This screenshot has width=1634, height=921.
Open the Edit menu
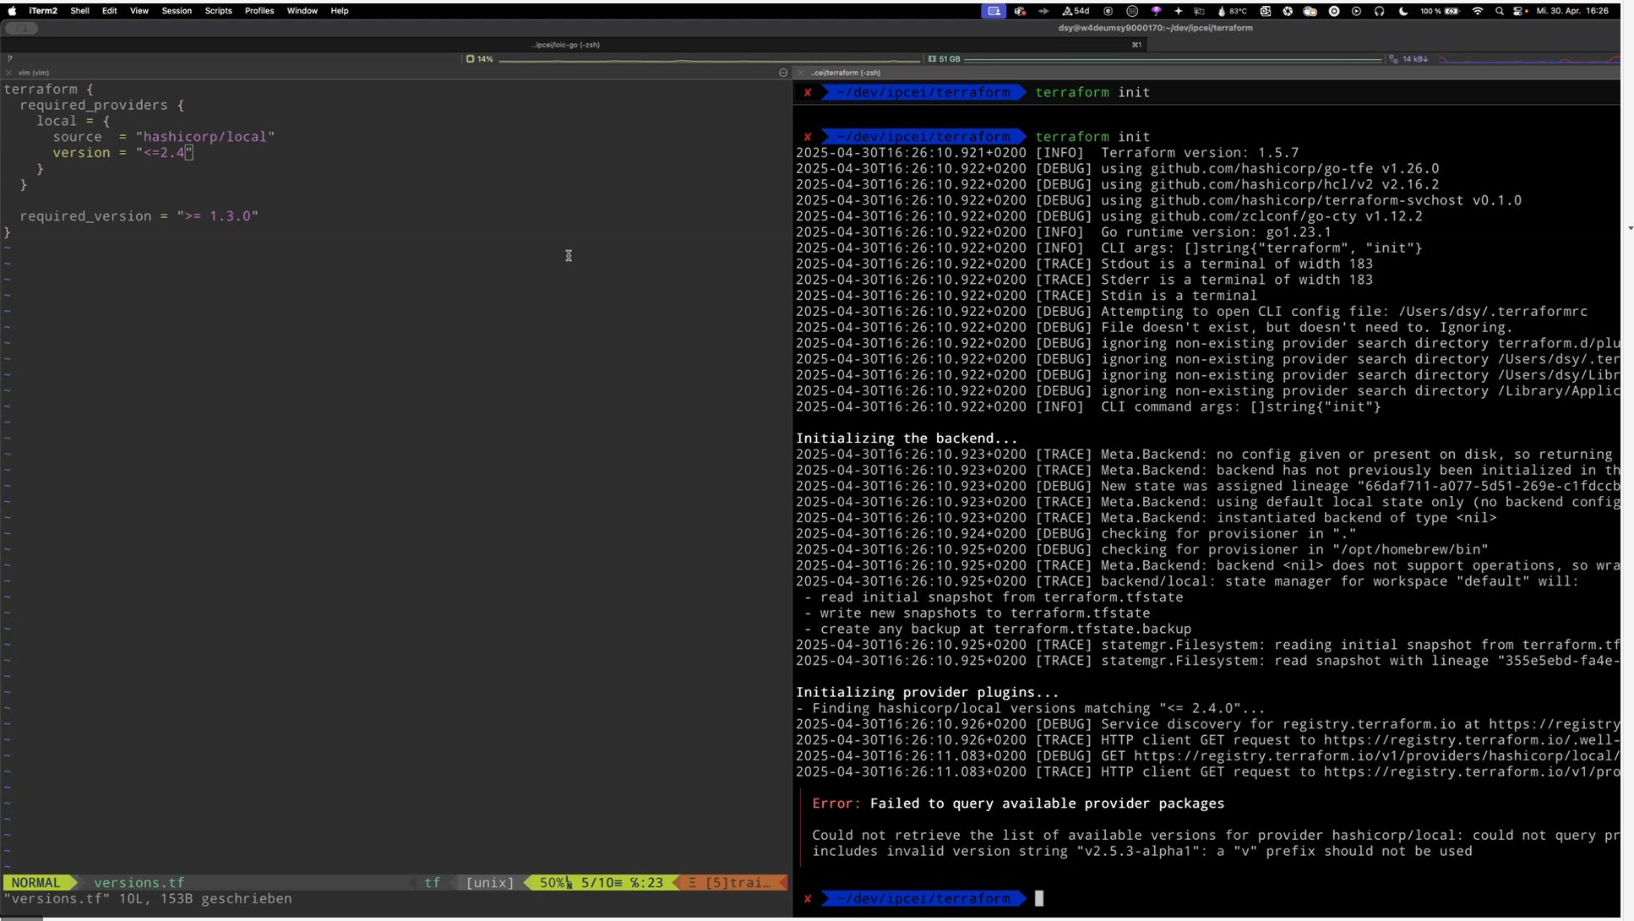click(x=110, y=11)
